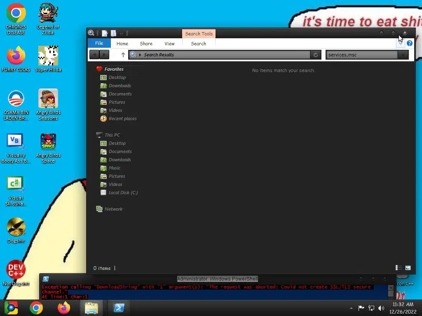422x316 pixels.
Task: Open Explorer help with the question mark icon
Action: [409, 43]
